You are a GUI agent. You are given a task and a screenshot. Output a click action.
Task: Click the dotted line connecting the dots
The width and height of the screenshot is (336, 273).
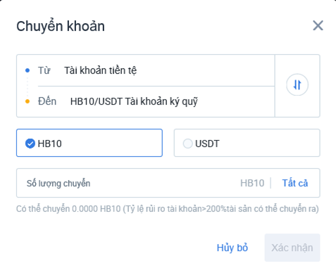coord(27,86)
